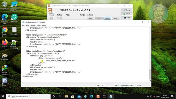The image size is (176, 99).
Task: Open Shell in XAMPP panel
Action: pyautogui.click(x=127, y=18)
